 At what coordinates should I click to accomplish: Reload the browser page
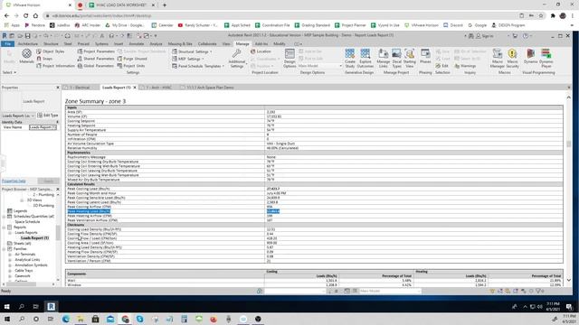[26, 16]
